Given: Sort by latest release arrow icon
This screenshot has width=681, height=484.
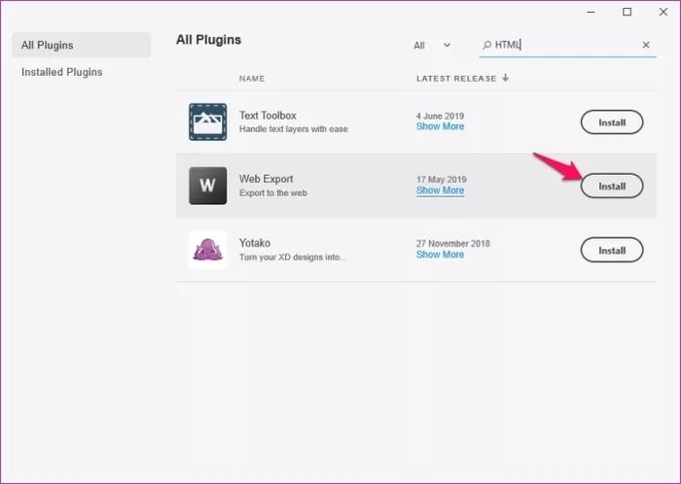Looking at the screenshot, I should coord(506,78).
